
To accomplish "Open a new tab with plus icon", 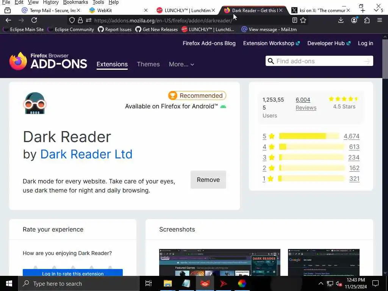I will click(x=363, y=10).
